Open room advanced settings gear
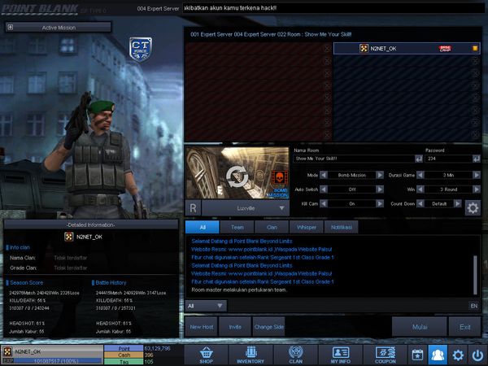The width and height of the screenshot is (488, 366). pos(473,208)
